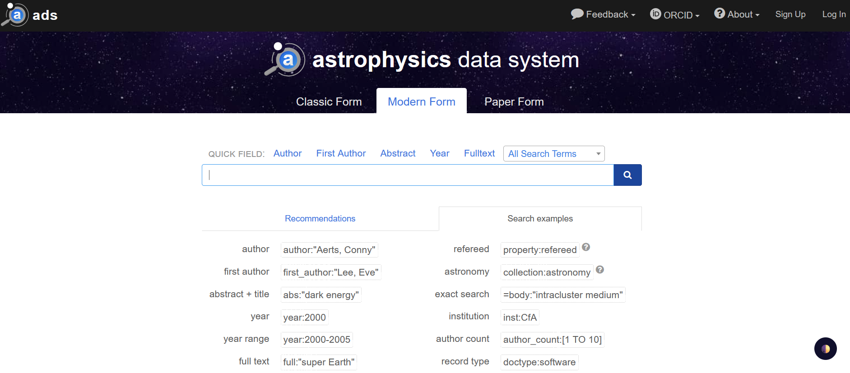Click help icon next to collection:astronomy
850x373 pixels.
tap(599, 270)
